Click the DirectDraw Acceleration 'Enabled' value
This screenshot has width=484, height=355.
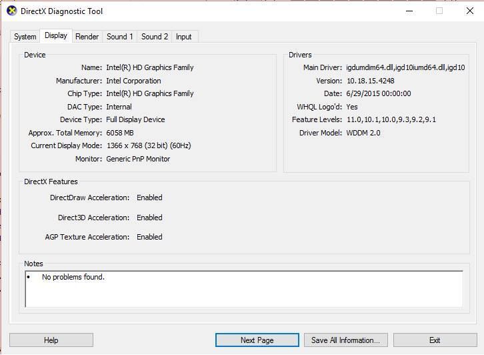(x=149, y=198)
